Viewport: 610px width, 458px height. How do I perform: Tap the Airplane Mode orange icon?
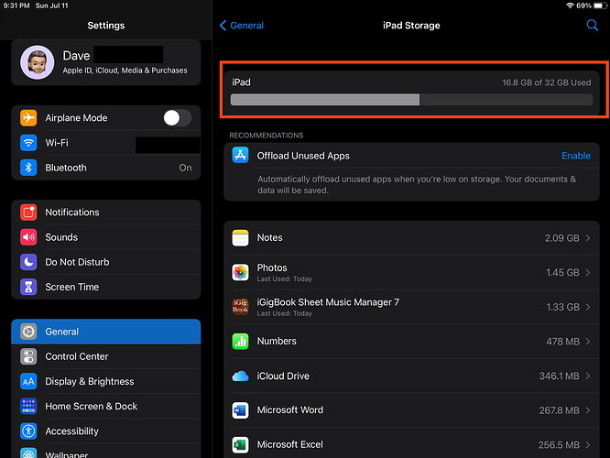click(28, 117)
